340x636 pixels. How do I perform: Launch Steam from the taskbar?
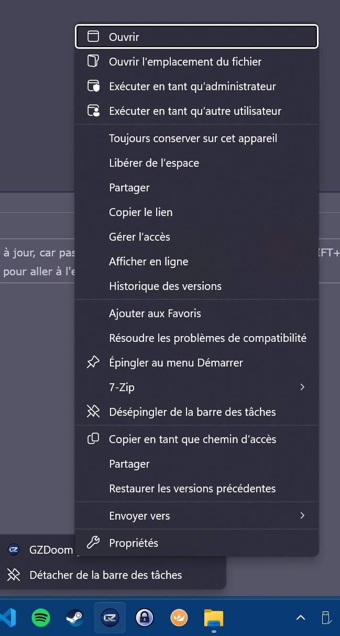click(74, 618)
